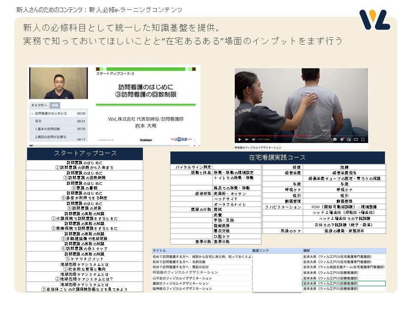
Task: Click cell ROM(関節可動域訓練):環境整備
Action: (344, 207)
